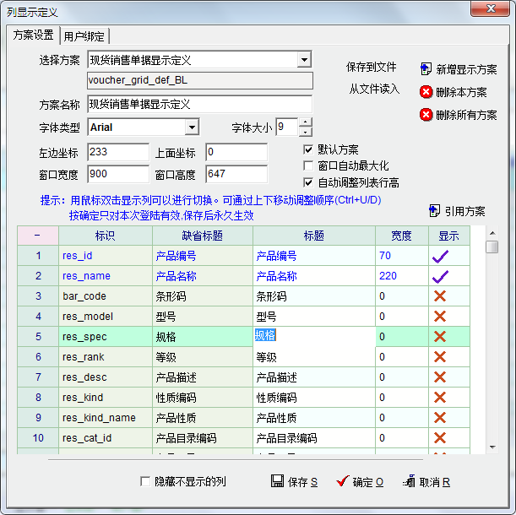Toggle the 默认方案 checkbox
The image size is (516, 515).
[308, 149]
